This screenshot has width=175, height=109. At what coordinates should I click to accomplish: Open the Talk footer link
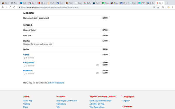58,107
